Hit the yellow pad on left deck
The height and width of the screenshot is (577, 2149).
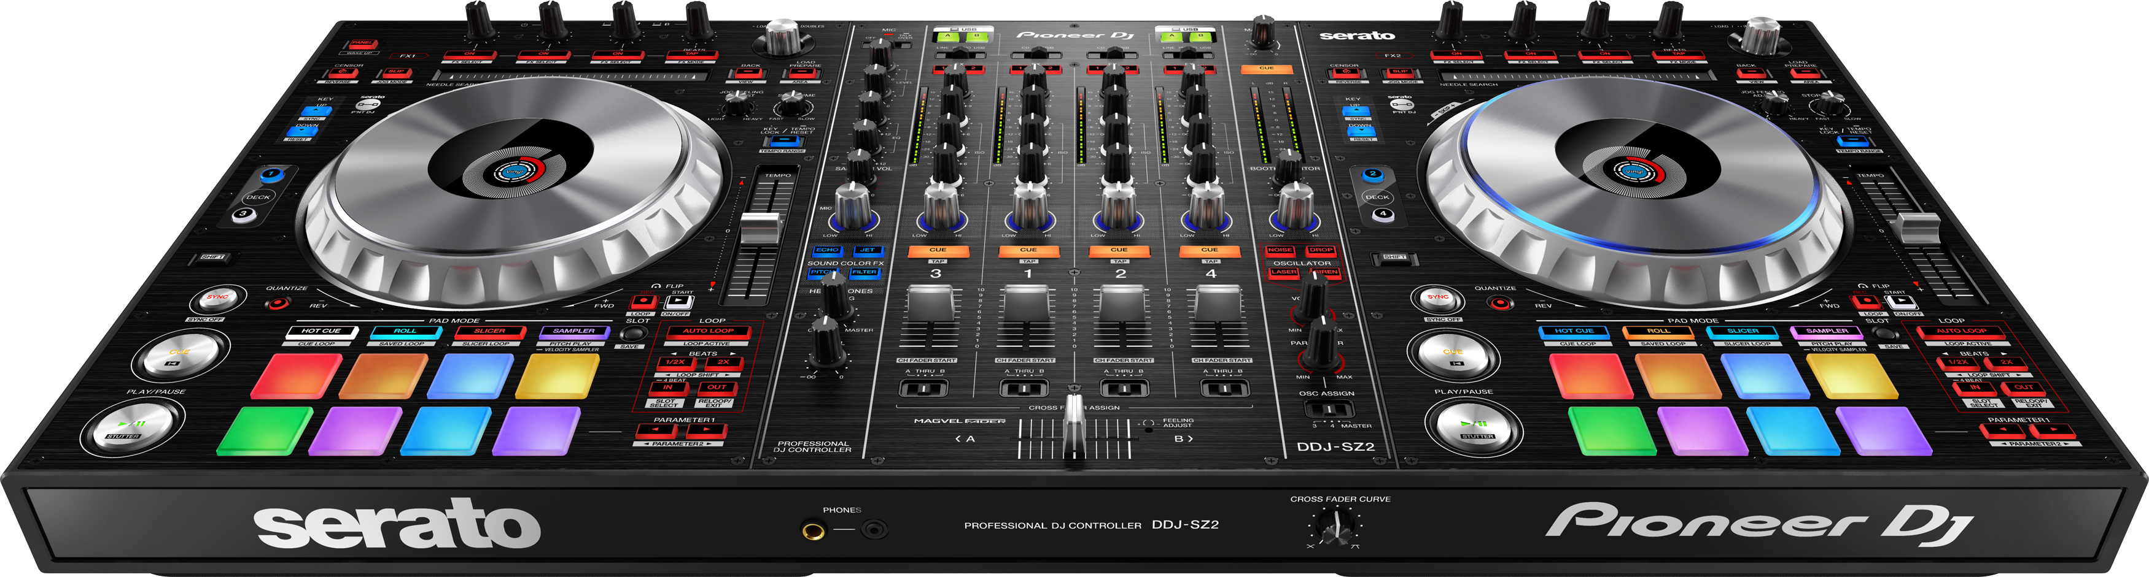558,375
